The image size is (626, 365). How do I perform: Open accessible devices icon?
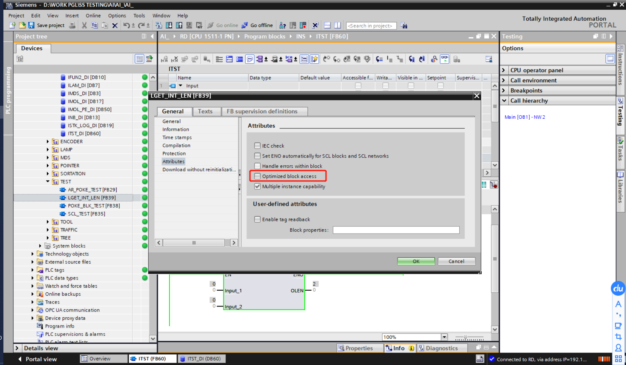283,25
